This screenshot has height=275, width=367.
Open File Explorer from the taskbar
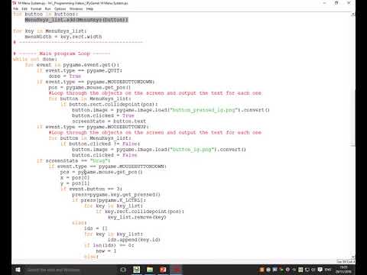pyautogui.click(x=150, y=270)
